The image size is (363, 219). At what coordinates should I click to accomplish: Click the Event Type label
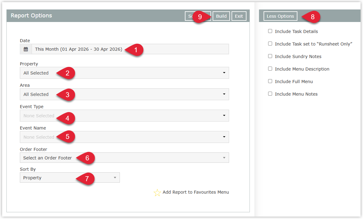pyautogui.click(x=31, y=107)
